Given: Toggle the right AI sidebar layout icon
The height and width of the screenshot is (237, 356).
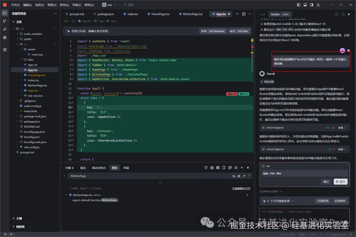Looking at the screenshot, I should tap(311, 5).
